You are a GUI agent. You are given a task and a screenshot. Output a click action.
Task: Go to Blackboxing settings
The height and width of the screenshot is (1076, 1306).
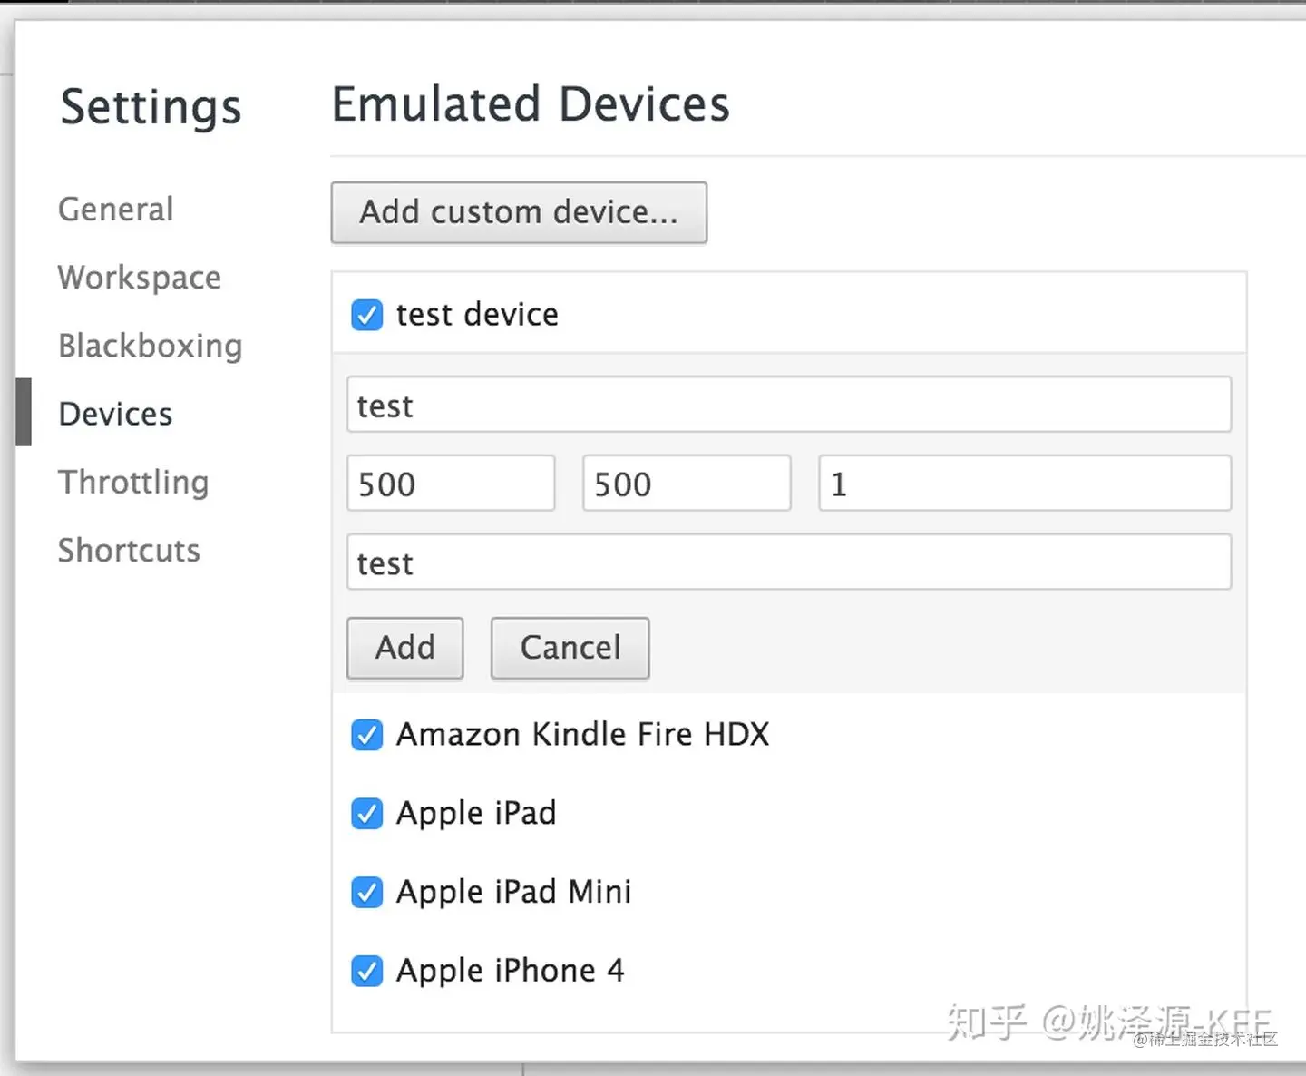(150, 346)
